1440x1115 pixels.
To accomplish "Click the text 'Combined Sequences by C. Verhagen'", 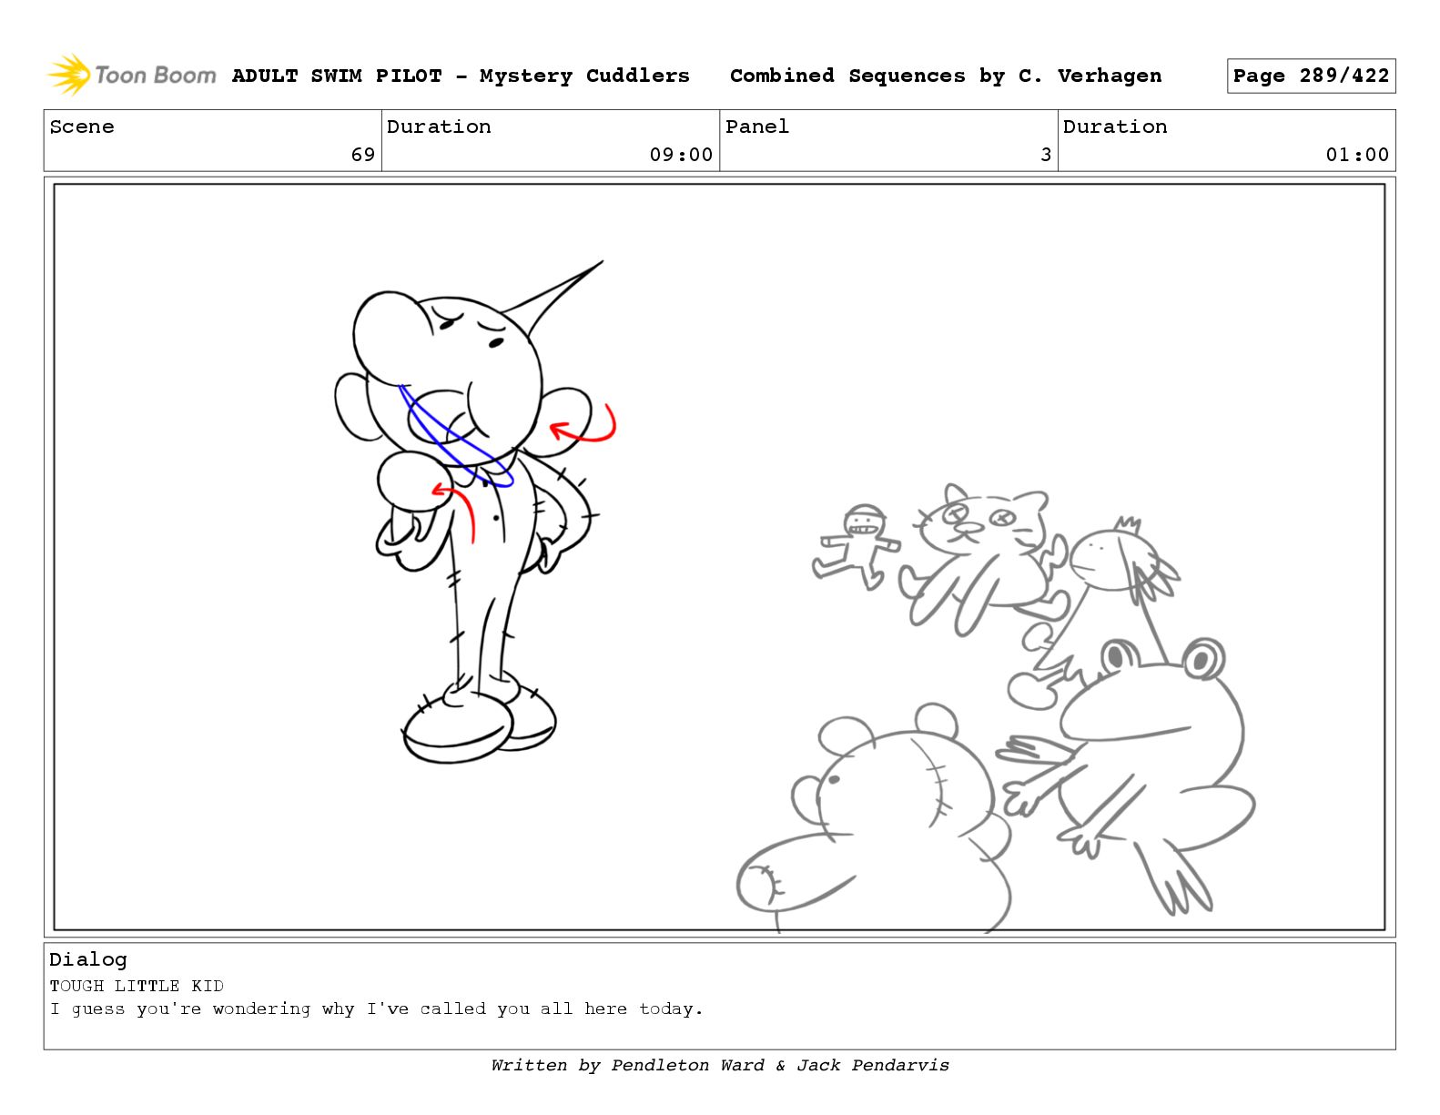I will (x=946, y=76).
